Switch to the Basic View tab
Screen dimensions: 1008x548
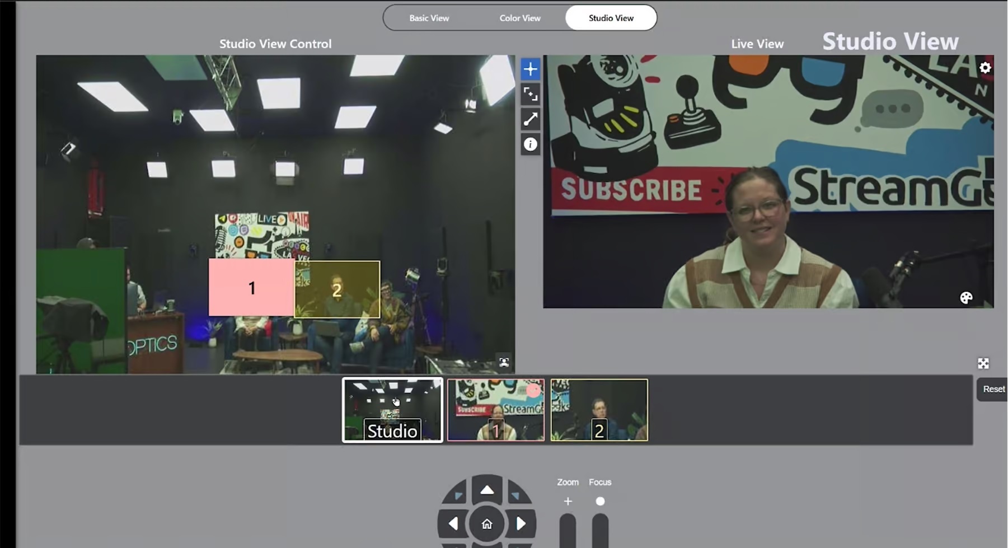point(429,18)
